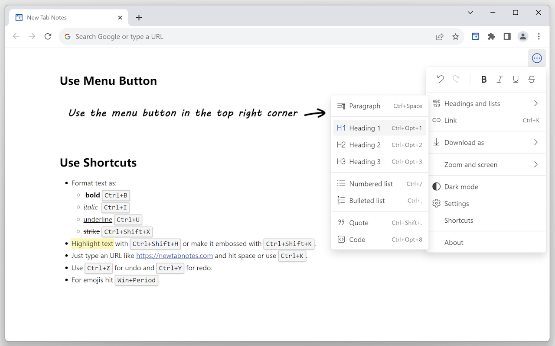Select Heading 2 from the submenu
The width and height of the screenshot is (555, 346).
[364, 144]
